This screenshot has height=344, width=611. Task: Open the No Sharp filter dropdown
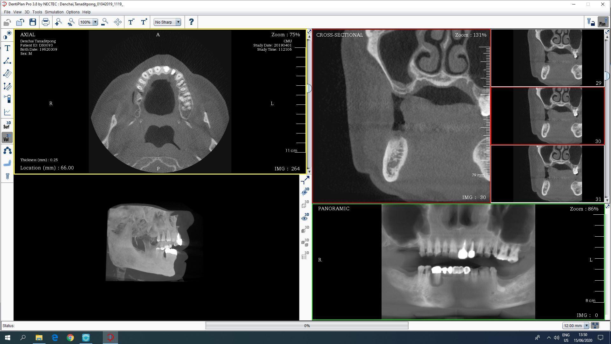[167, 22]
